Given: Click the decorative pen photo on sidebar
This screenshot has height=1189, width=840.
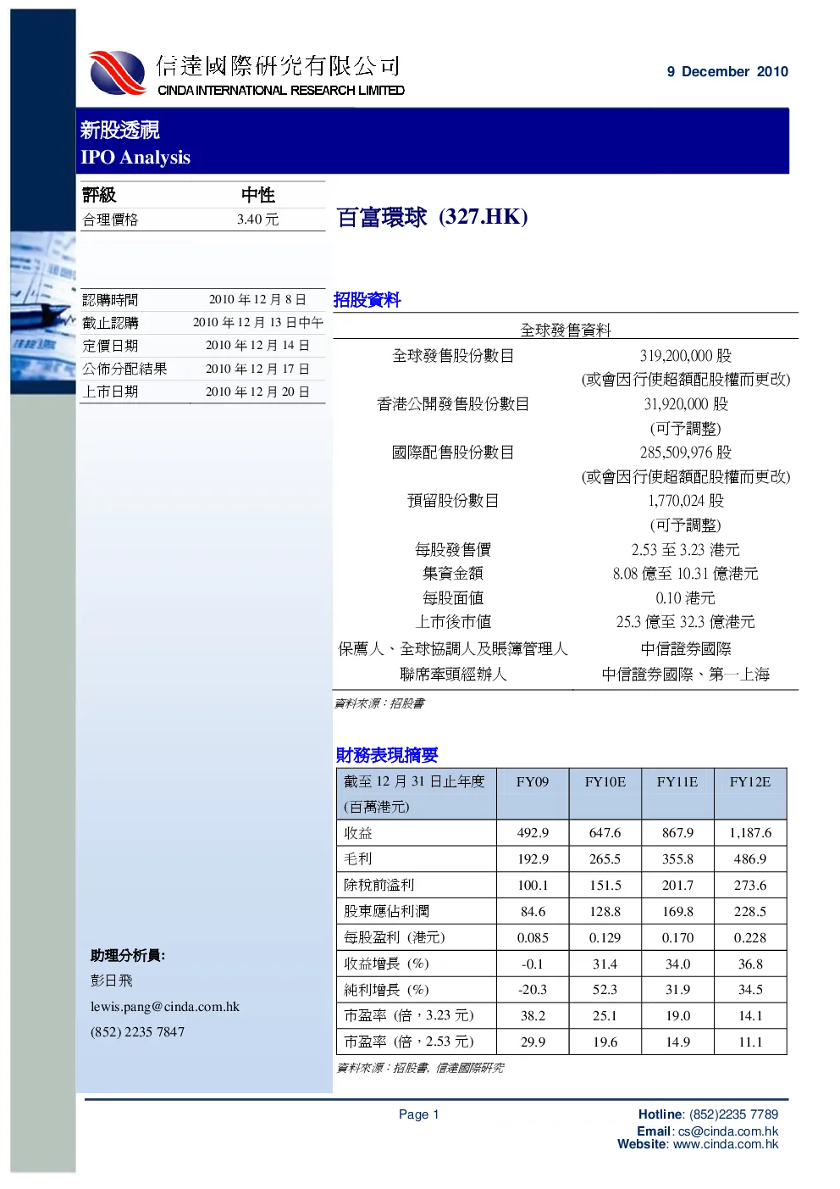Looking at the screenshot, I should click(43, 313).
